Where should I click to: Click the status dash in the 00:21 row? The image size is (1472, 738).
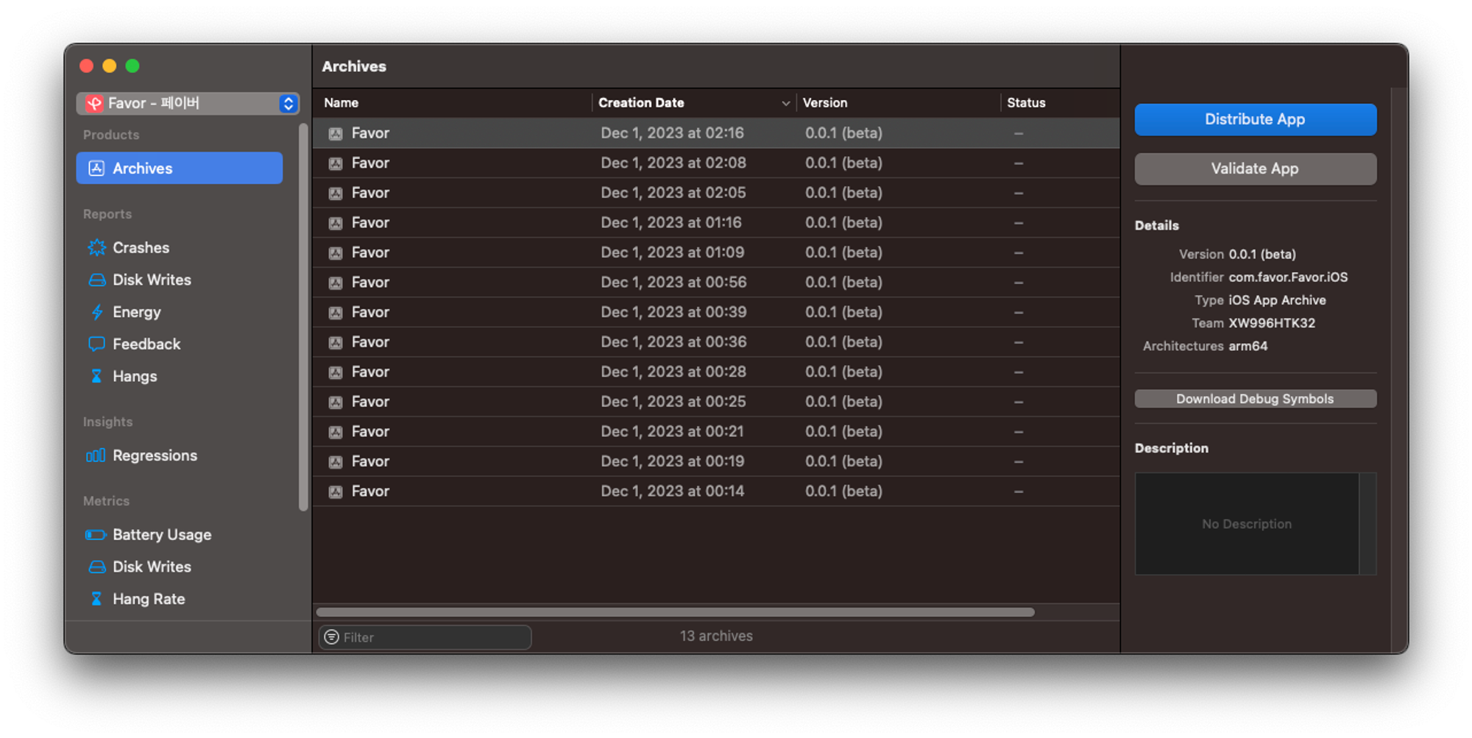coord(1019,432)
